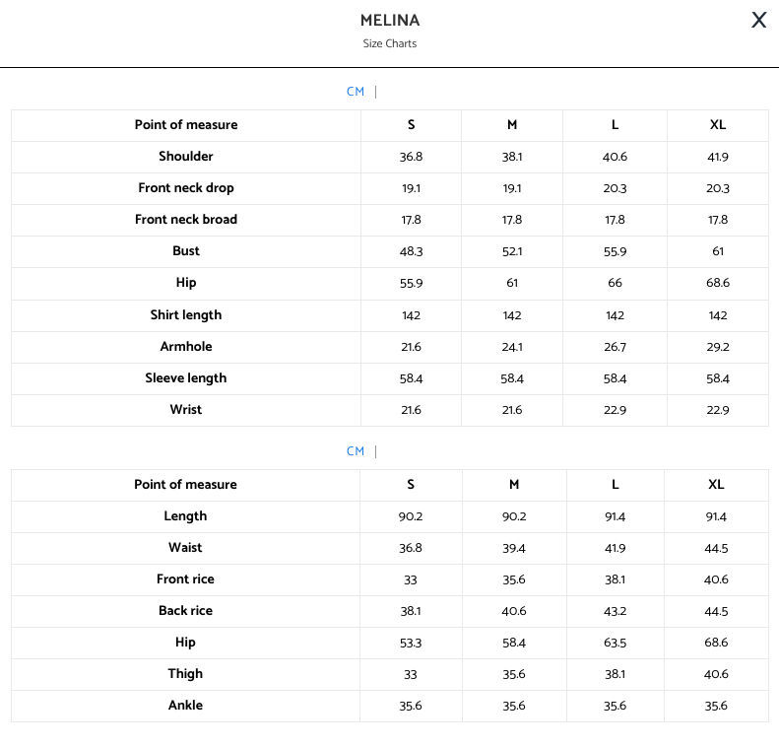Click the Waist measurement for size M
The height and width of the screenshot is (748, 779).
(x=514, y=548)
